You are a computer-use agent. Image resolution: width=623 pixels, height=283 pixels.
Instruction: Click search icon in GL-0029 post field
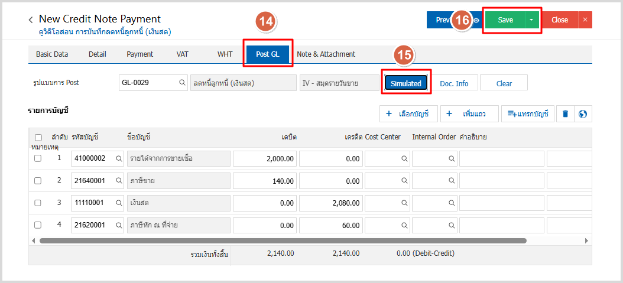pos(182,83)
